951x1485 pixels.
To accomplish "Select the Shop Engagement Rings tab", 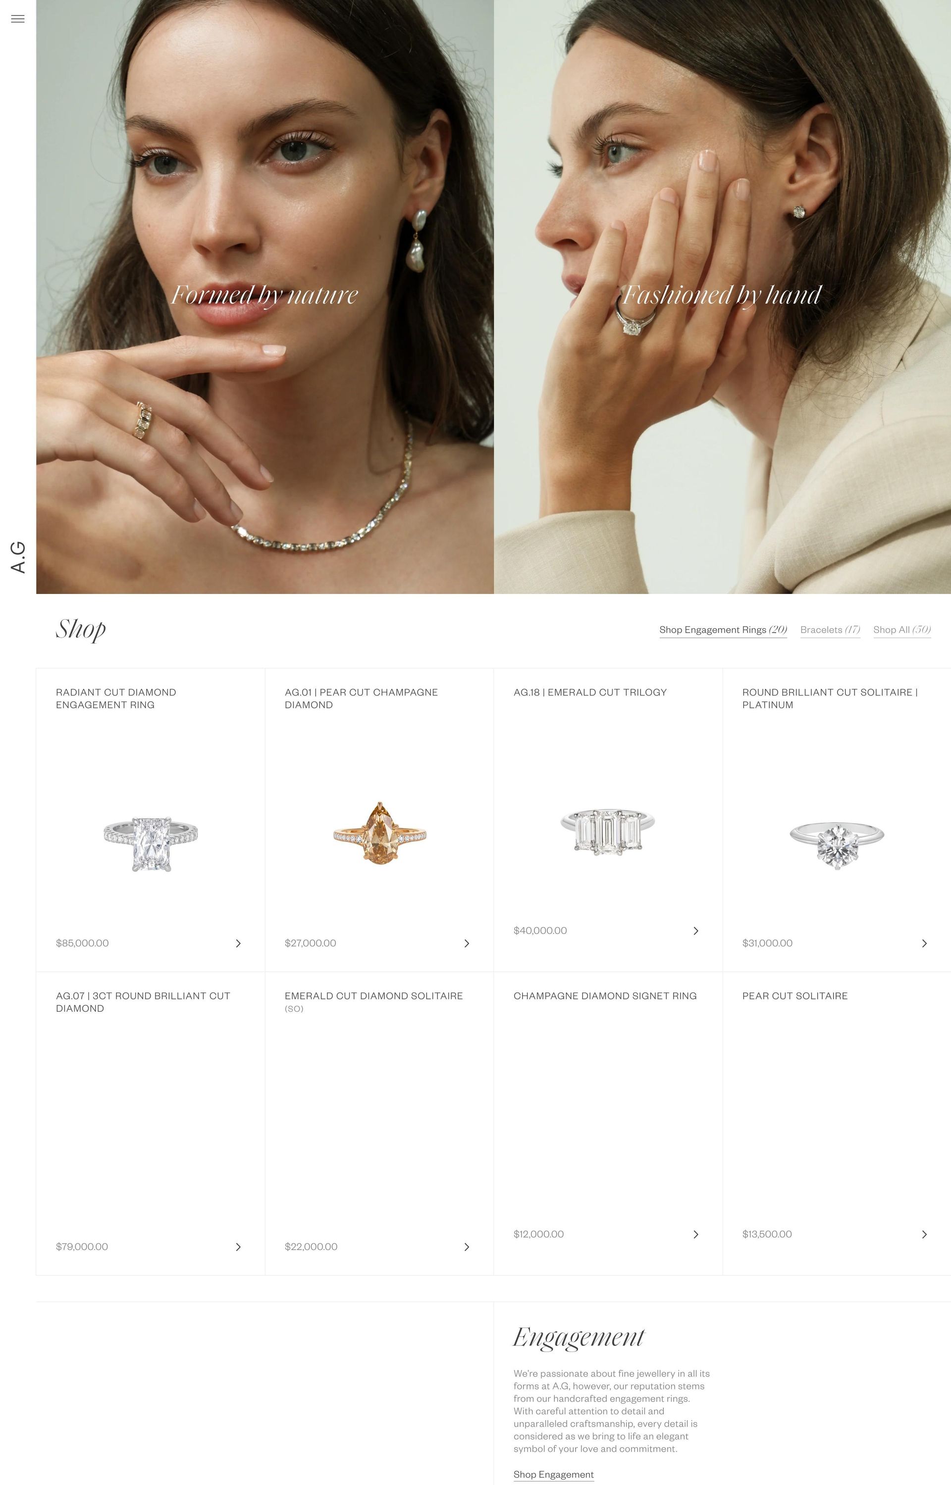I will [723, 630].
